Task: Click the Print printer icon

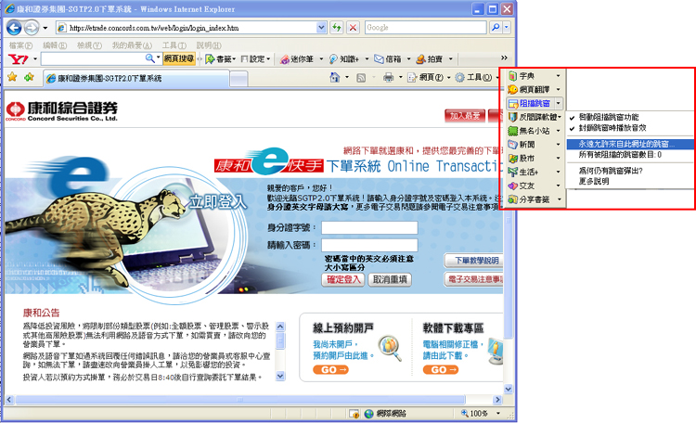Action: pyautogui.click(x=389, y=78)
